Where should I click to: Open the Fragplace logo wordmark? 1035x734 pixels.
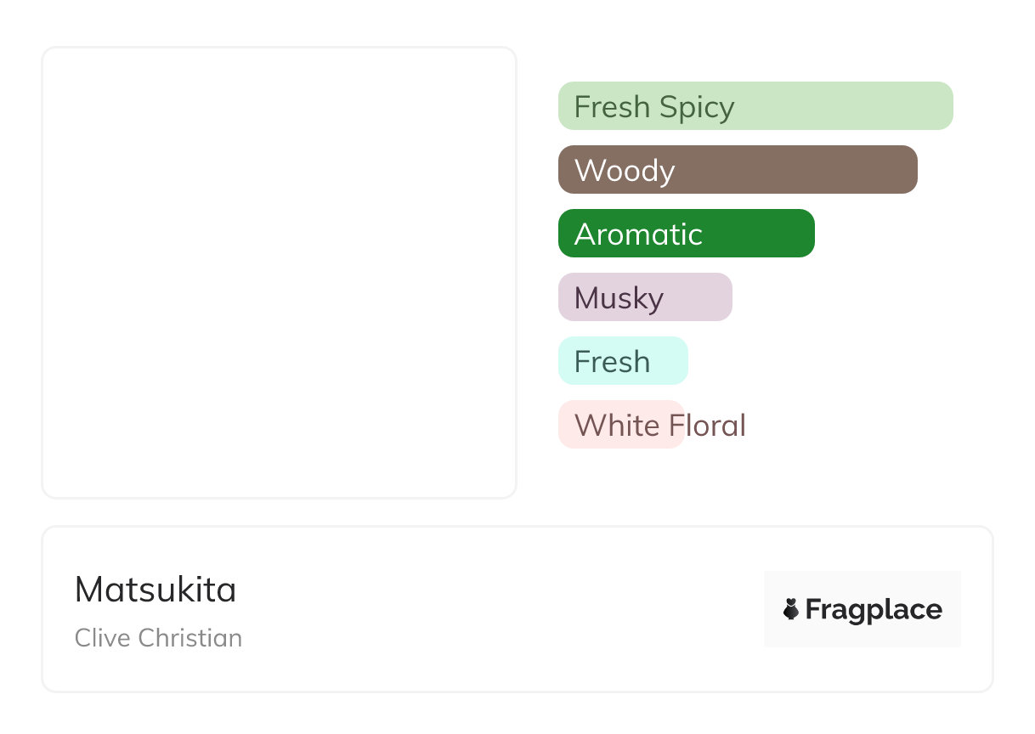pyautogui.click(x=874, y=609)
